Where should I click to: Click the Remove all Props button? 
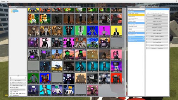pos(157,39)
